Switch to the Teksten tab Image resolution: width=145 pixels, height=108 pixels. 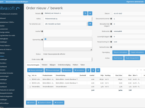point(44,65)
